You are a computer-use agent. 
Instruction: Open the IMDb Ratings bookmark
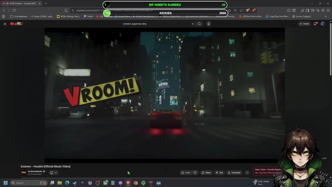(x=68, y=16)
